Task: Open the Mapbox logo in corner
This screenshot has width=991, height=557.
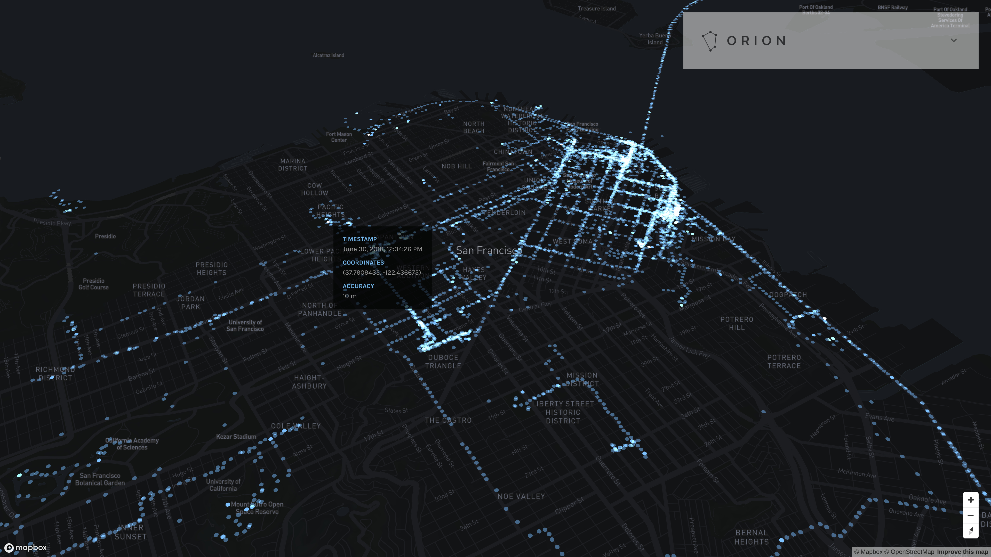Action: click(x=25, y=547)
